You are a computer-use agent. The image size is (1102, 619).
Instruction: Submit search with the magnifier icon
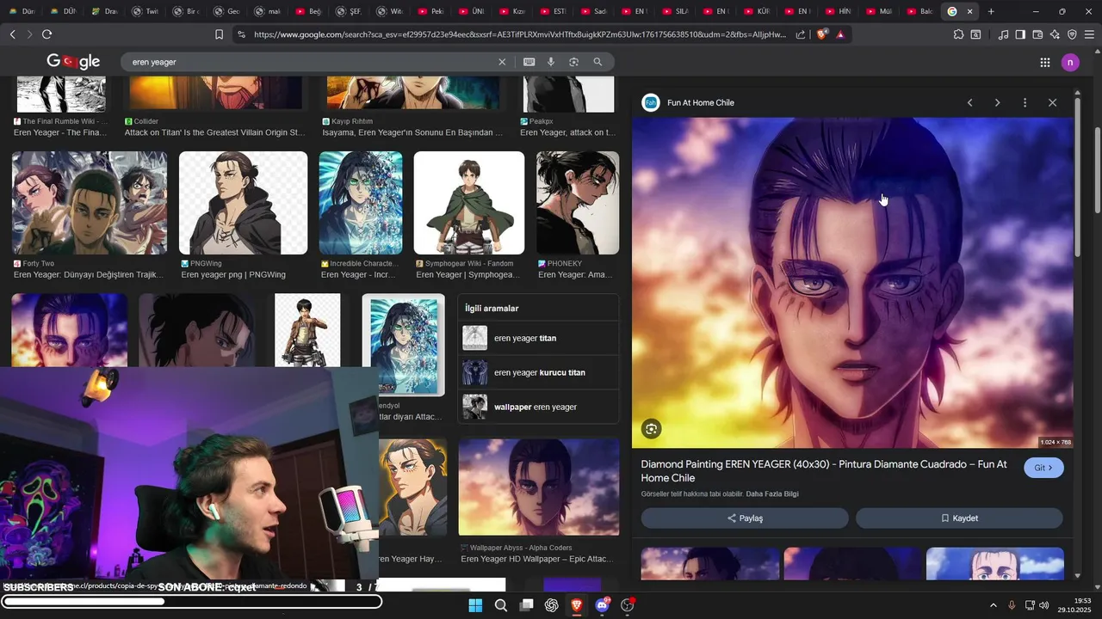point(597,62)
